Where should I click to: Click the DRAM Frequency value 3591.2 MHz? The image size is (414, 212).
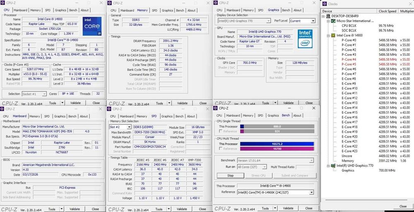pos(170,41)
